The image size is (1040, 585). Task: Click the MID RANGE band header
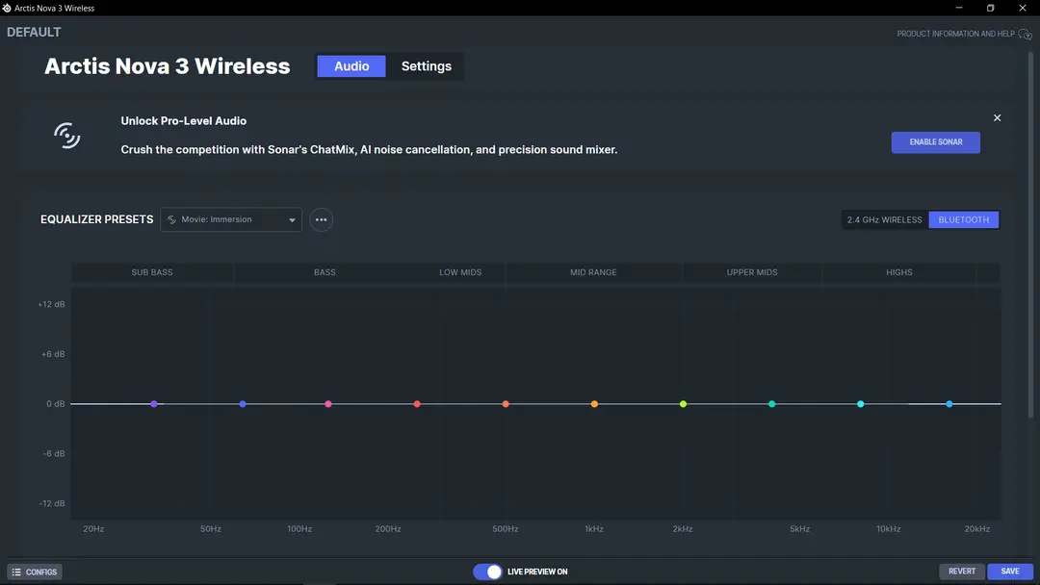593,272
